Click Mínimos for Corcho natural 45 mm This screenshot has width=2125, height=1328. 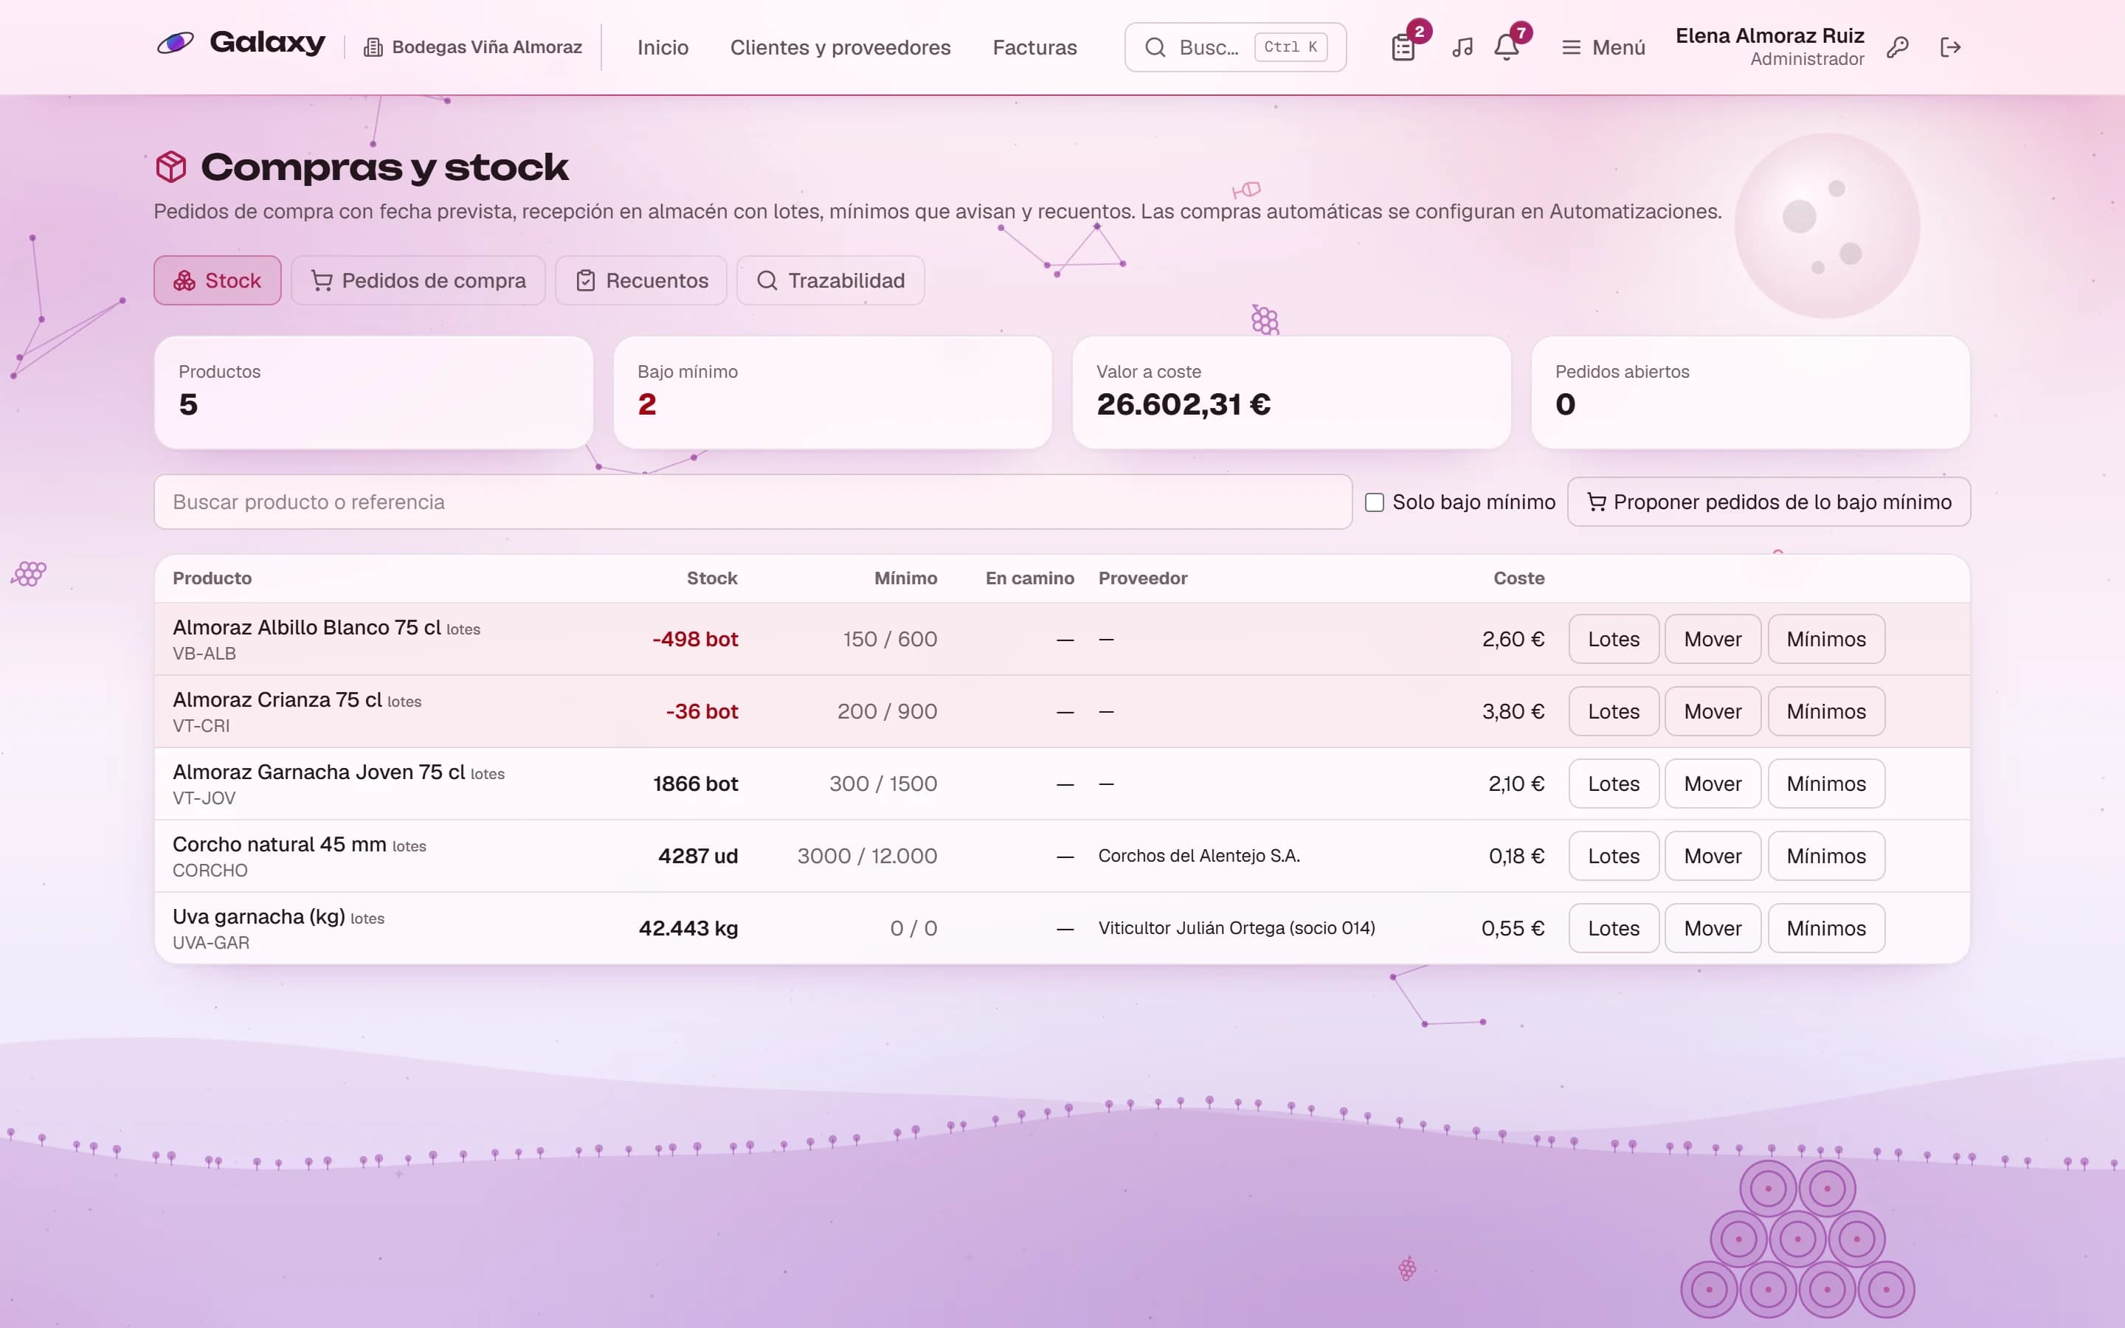tap(1826, 857)
